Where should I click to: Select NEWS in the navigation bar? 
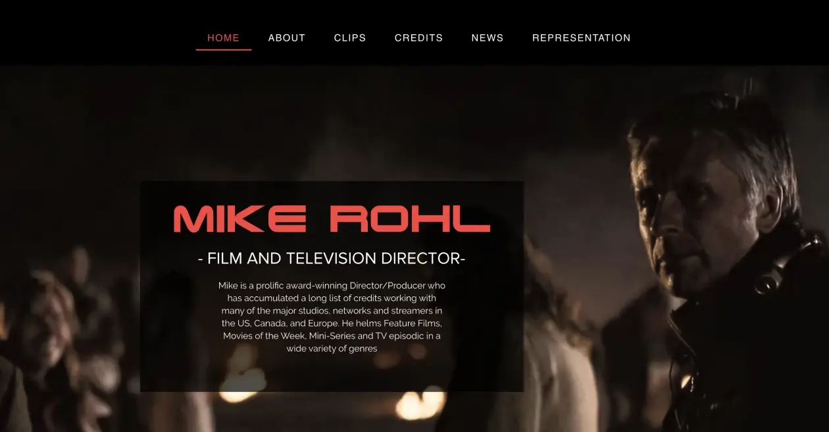point(488,38)
